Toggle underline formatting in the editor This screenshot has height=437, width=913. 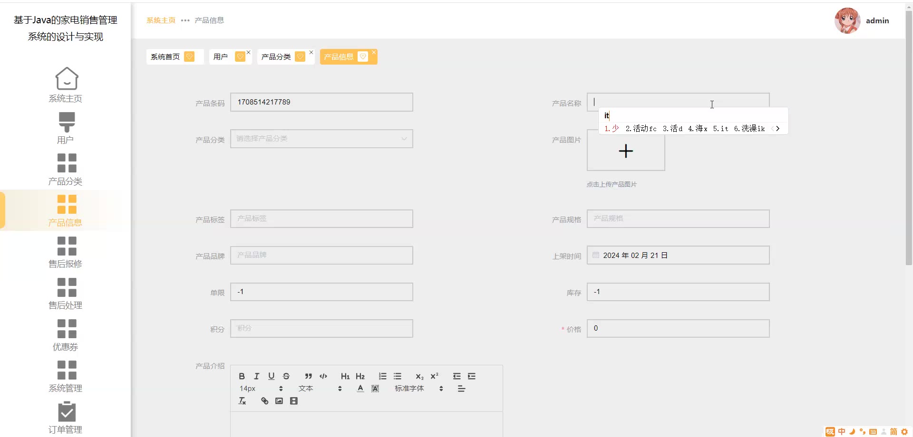271,376
